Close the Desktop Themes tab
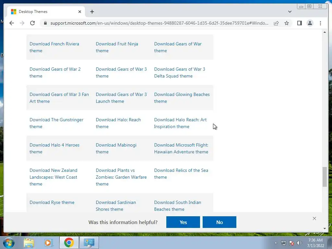The height and width of the screenshot is (249, 332). [x=80, y=12]
